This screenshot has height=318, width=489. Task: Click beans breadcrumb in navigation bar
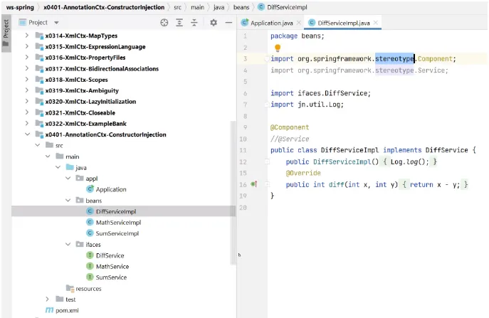[241, 7]
